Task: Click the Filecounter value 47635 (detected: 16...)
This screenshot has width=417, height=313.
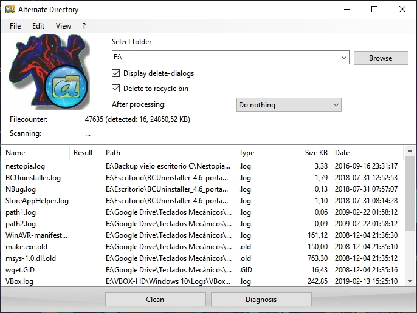Action: (137, 119)
